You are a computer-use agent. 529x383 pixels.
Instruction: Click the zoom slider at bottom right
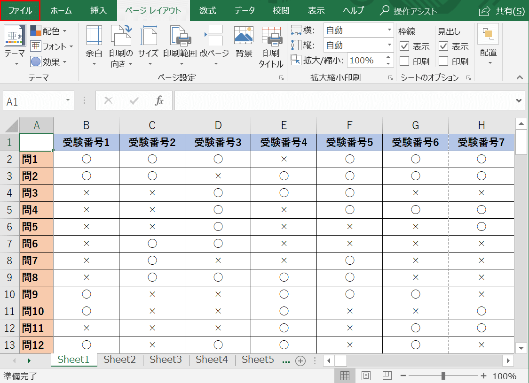(x=442, y=375)
